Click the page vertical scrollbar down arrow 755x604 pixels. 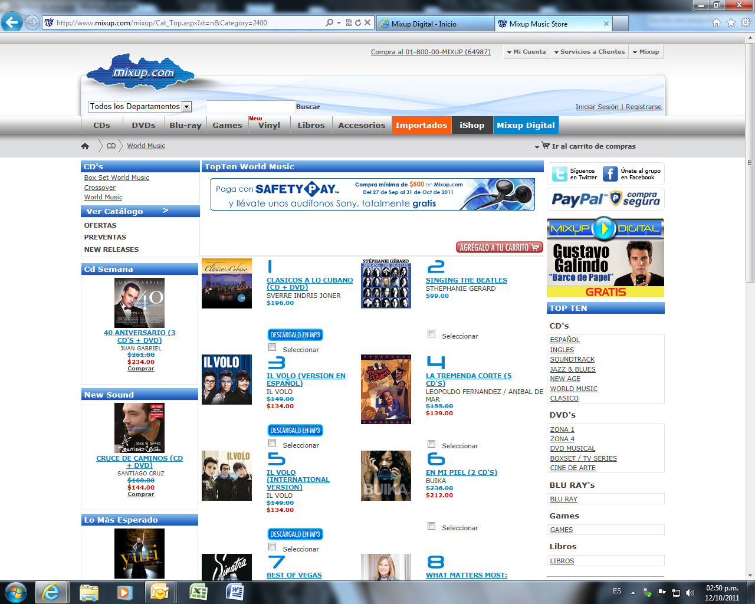pos(750,575)
